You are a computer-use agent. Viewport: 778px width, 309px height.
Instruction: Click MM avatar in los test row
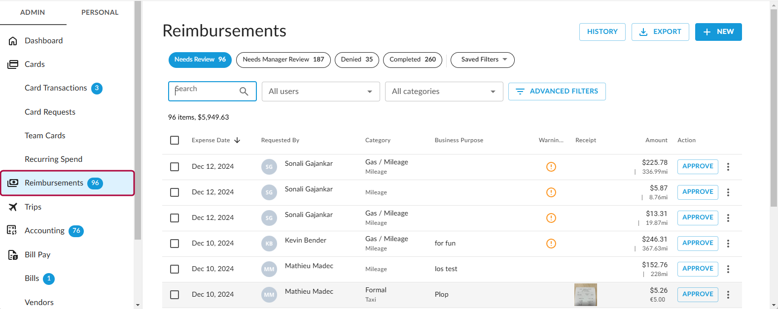click(x=269, y=269)
